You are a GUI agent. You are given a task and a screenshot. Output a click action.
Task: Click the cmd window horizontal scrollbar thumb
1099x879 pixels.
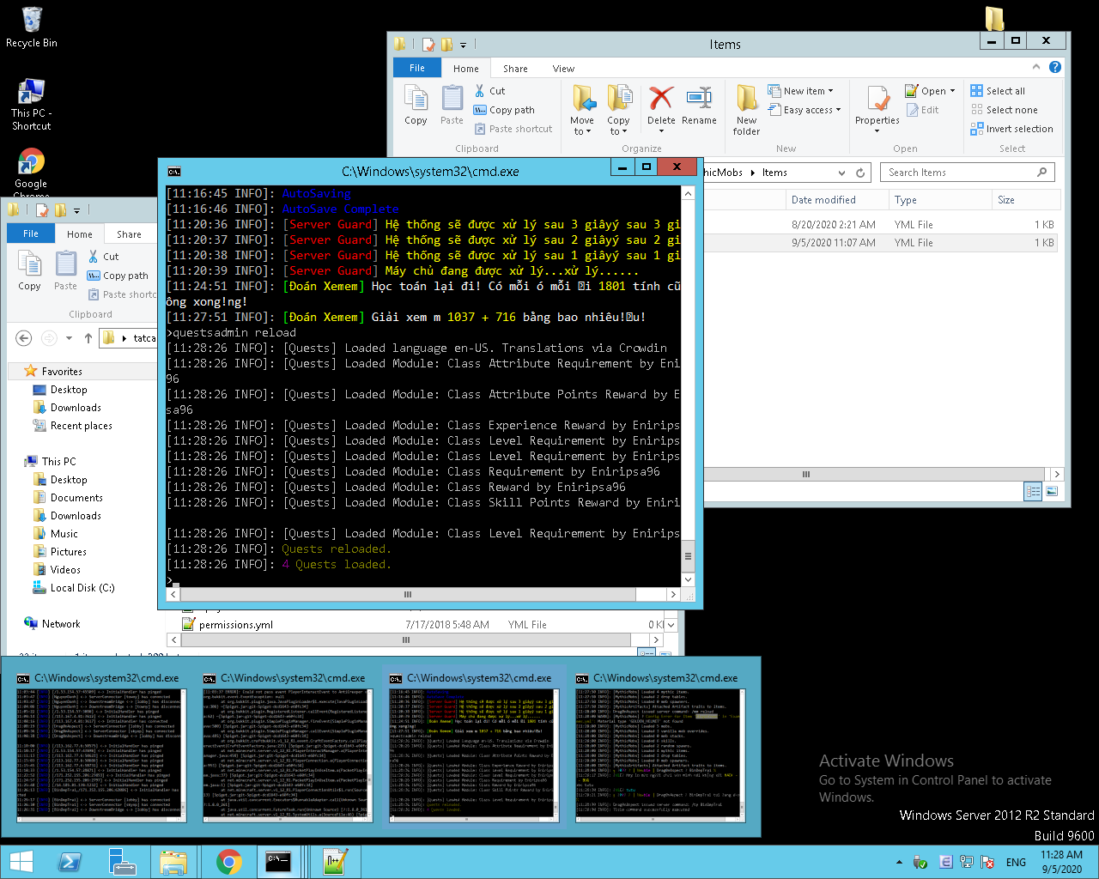408,594
